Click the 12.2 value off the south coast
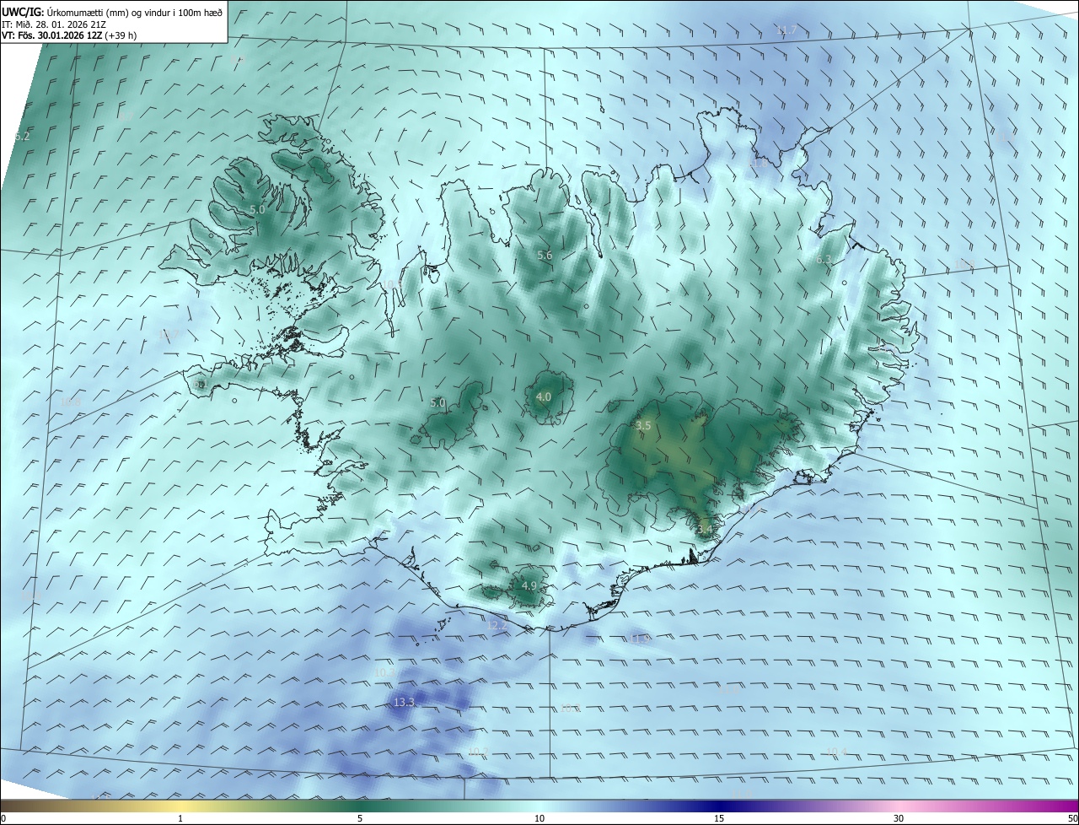This screenshot has width=1079, height=825. [x=498, y=625]
